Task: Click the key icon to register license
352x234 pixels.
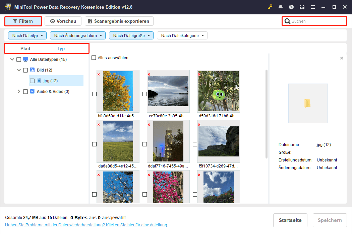Action: point(270,7)
